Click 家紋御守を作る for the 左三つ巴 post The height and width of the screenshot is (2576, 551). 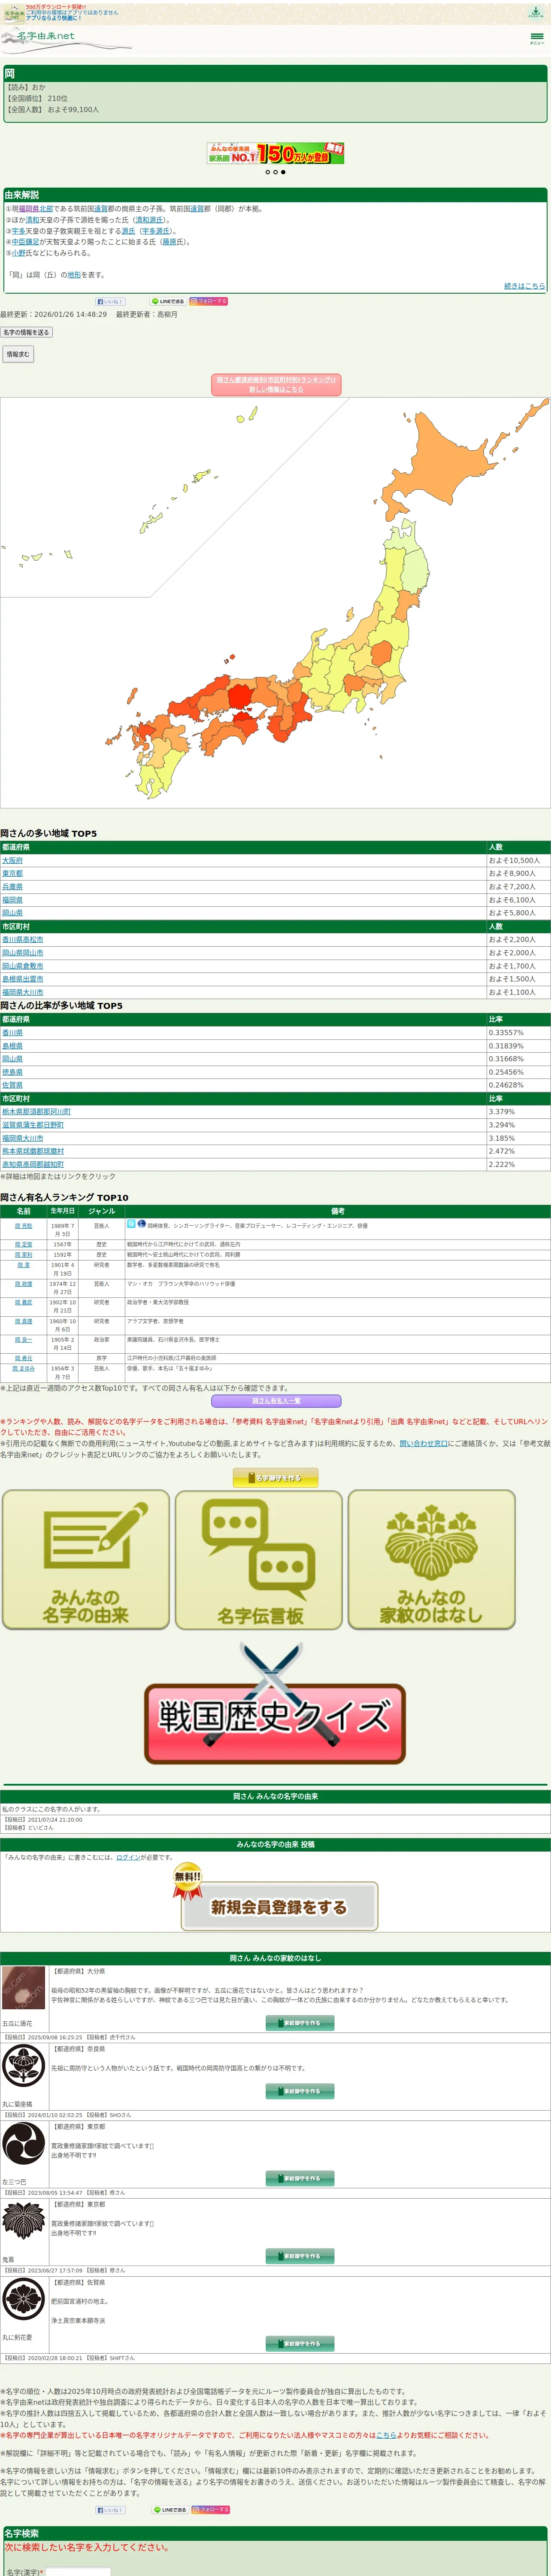[300, 2178]
